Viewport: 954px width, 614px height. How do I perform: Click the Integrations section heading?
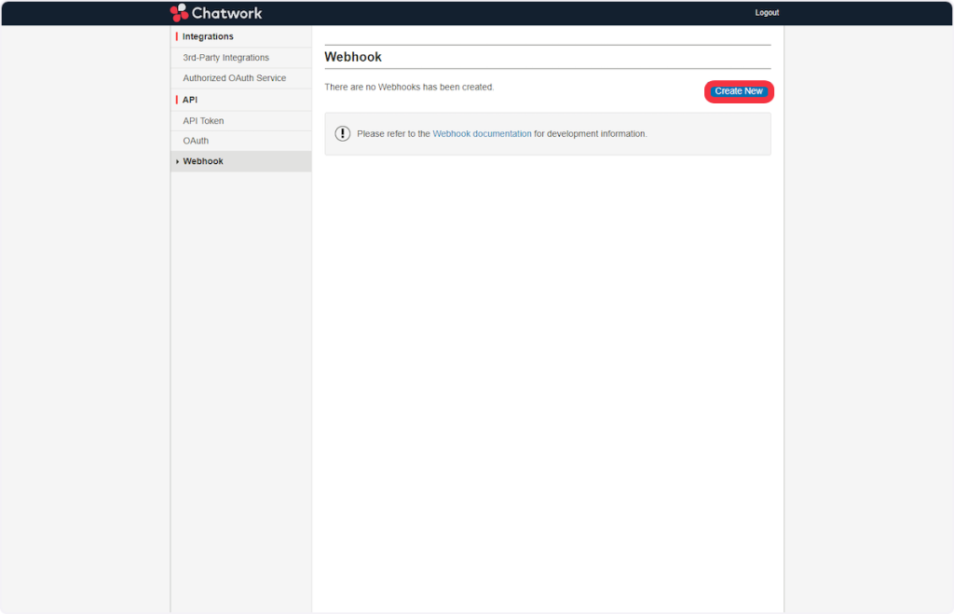[x=208, y=36]
